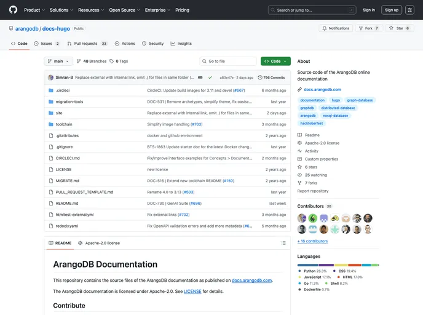Open Custom properties
Image resolution: width=423 pixels, height=315 pixels.
318,159
